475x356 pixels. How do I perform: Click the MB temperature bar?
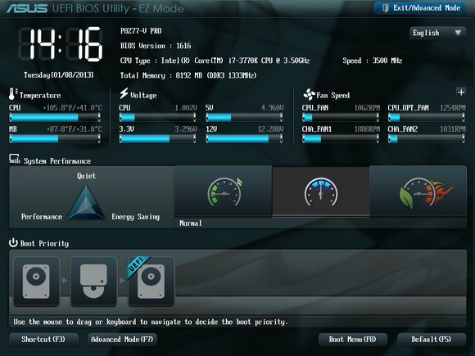[x=55, y=138]
